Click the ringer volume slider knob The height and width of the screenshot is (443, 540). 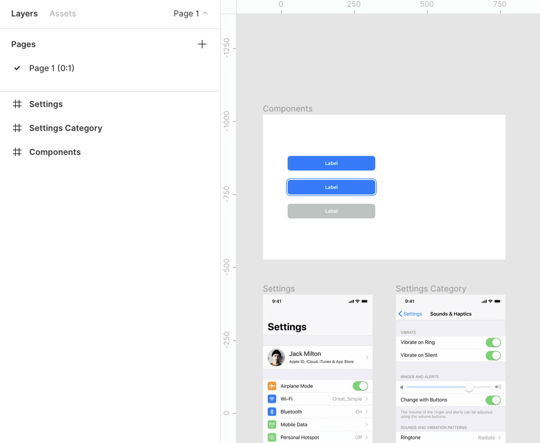point(469,387)
